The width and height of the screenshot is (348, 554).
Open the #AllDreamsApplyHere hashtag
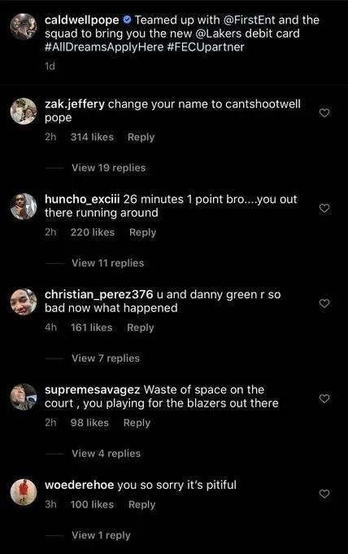104,47
